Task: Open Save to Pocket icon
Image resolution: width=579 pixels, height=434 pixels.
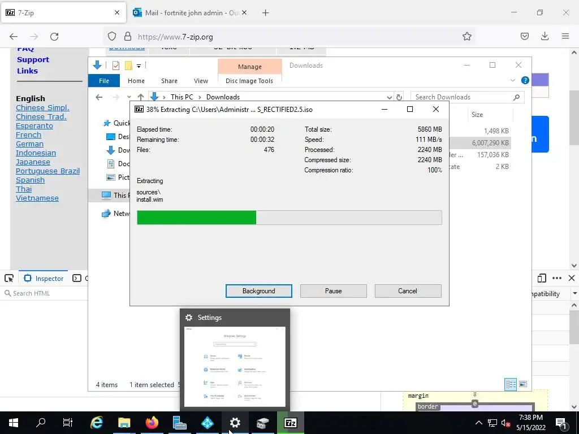Action: click(524, 36)
